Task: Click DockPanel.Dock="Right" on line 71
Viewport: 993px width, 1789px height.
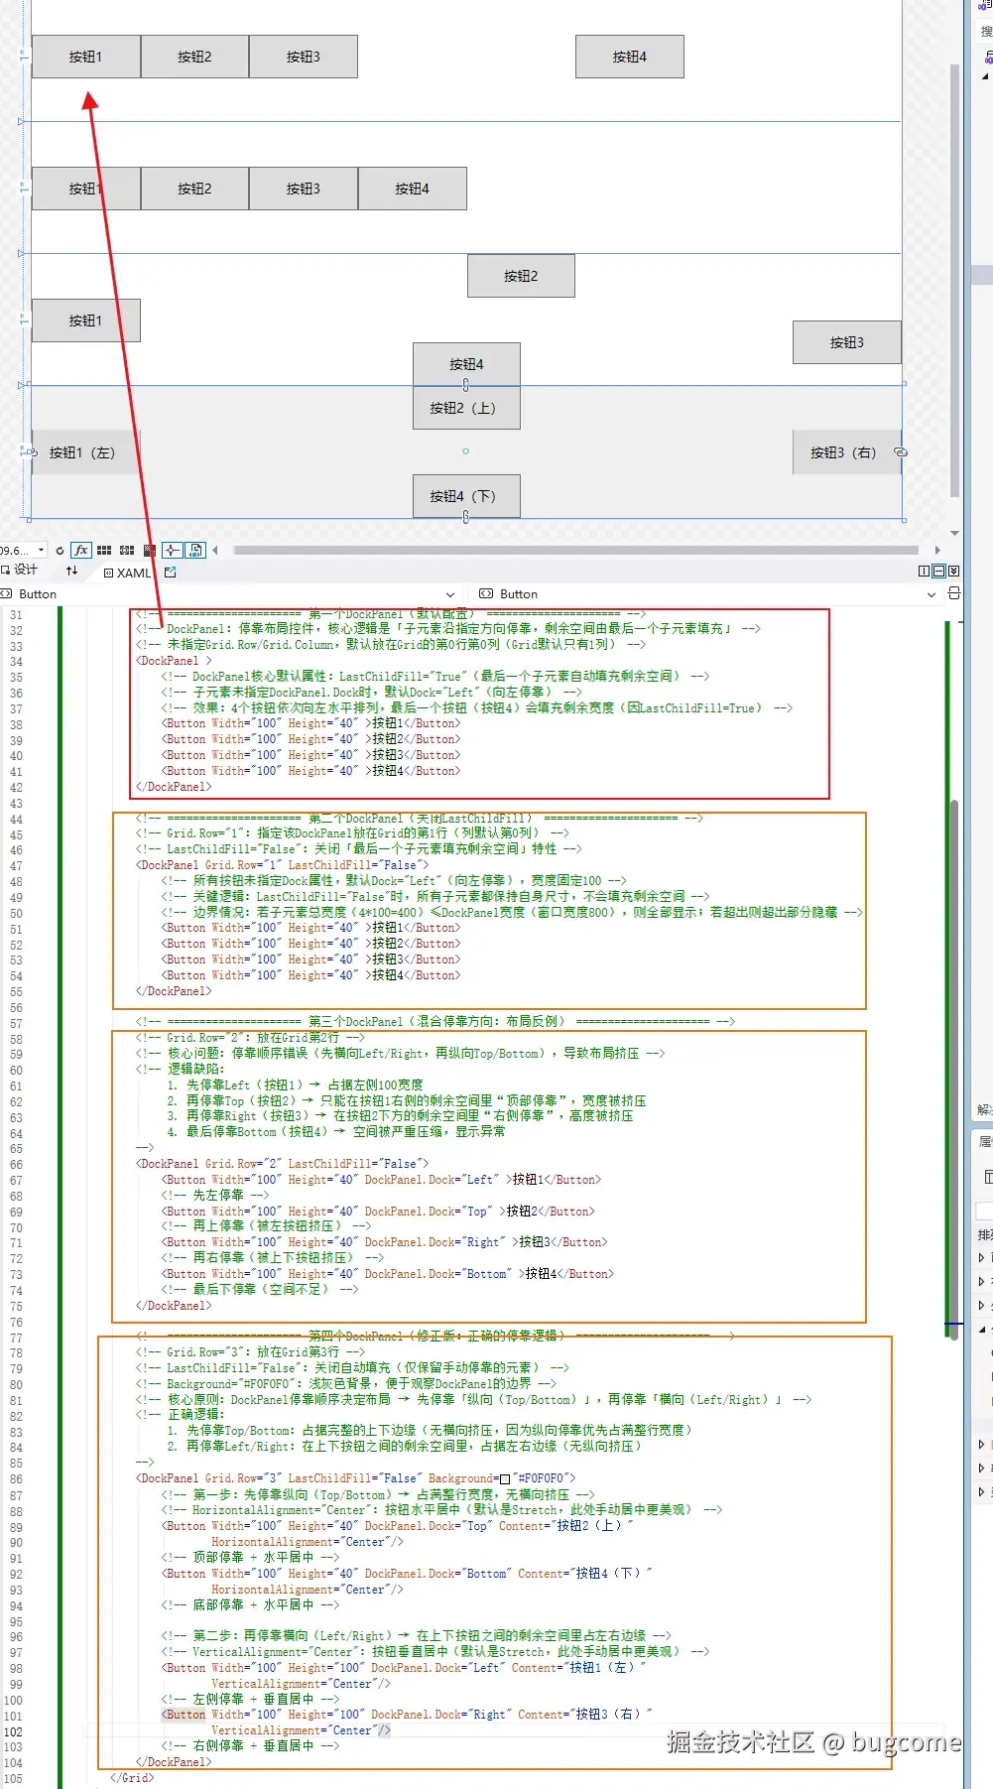Action: pos(435,1242)
